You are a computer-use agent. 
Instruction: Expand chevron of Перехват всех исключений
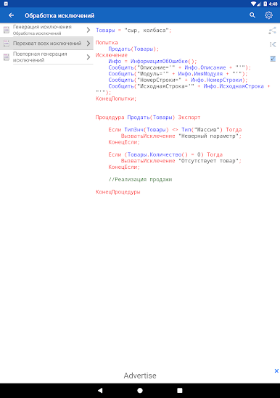(x=88, y=43)
